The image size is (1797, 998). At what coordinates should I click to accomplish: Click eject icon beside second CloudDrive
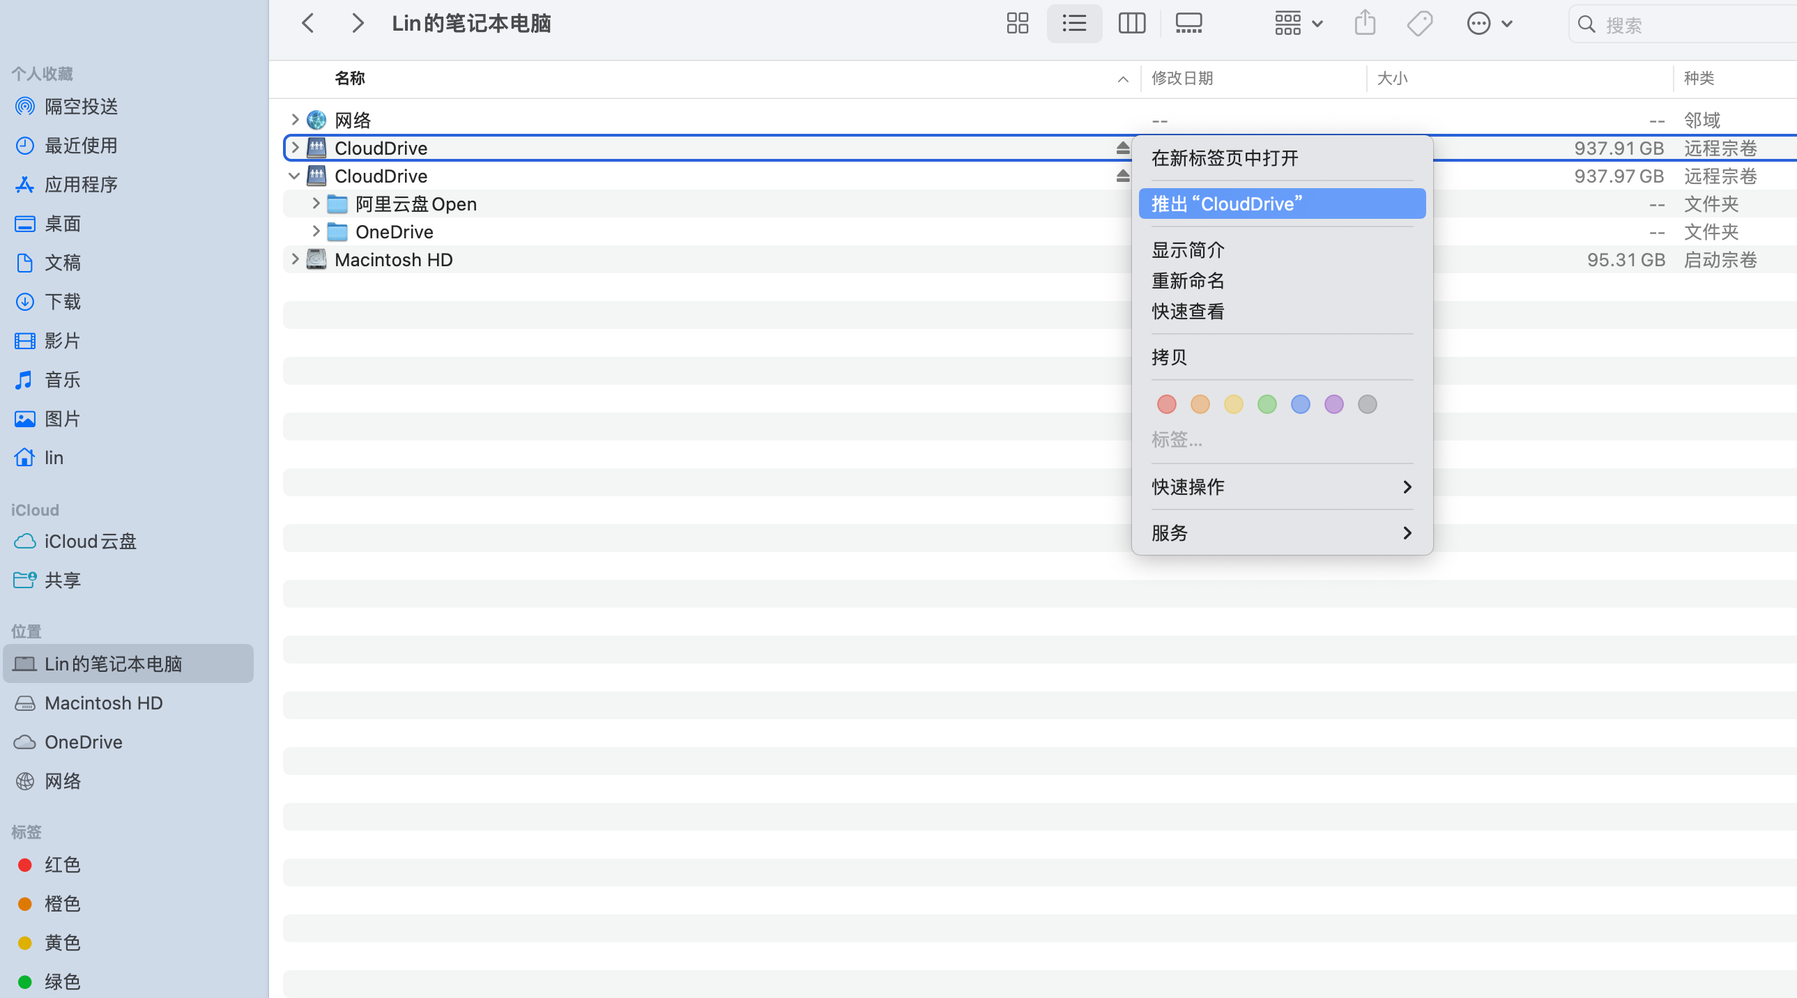1122,176
